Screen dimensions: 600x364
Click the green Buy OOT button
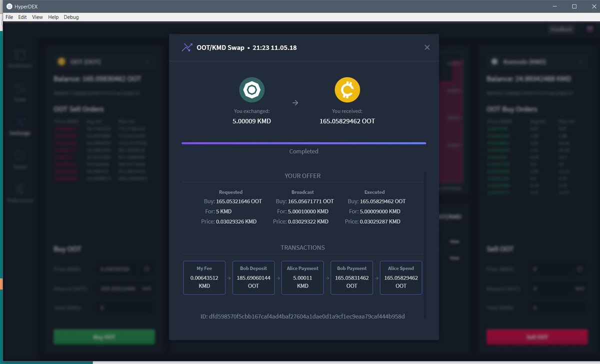(104, 337)
